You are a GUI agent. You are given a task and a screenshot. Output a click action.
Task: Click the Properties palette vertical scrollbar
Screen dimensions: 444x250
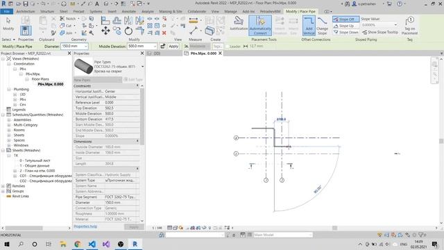142,117
